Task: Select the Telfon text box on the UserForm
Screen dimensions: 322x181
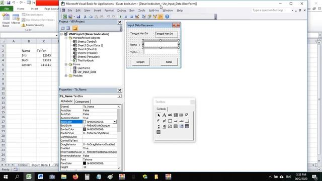Action: 161,52
